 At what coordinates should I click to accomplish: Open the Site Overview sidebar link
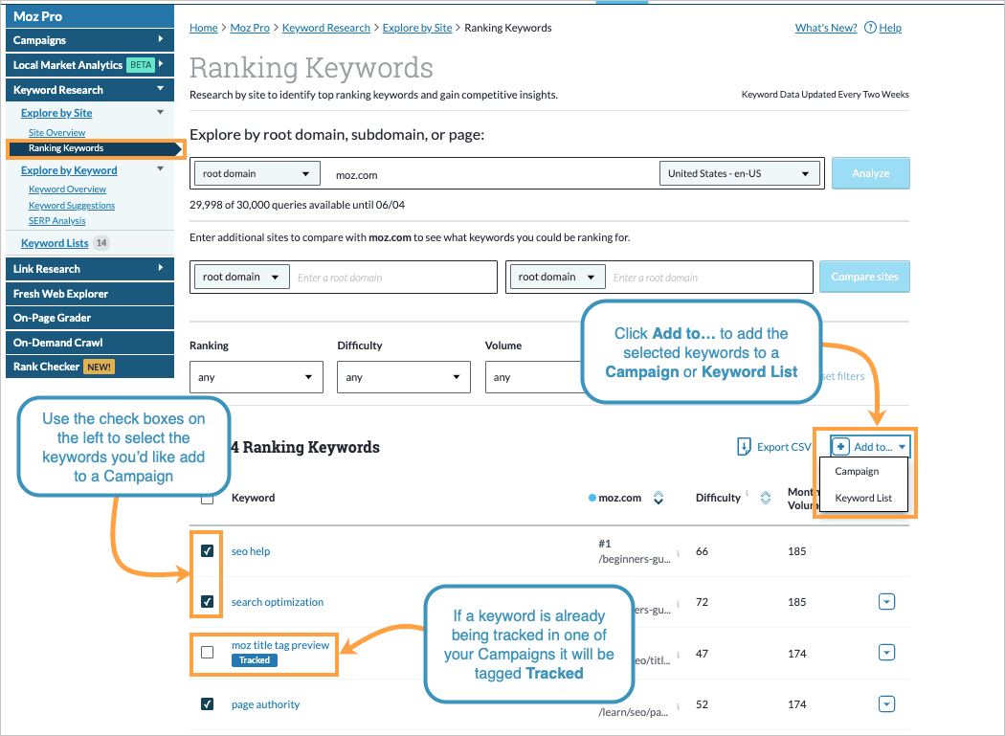[x=56, y=132]
